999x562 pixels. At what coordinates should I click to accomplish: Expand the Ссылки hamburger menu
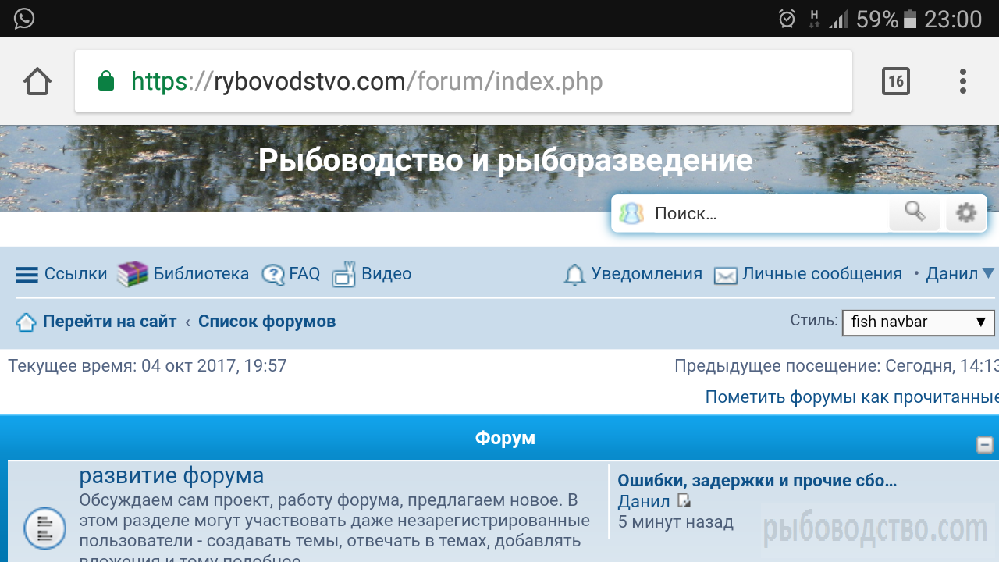[x=27, y=274]
